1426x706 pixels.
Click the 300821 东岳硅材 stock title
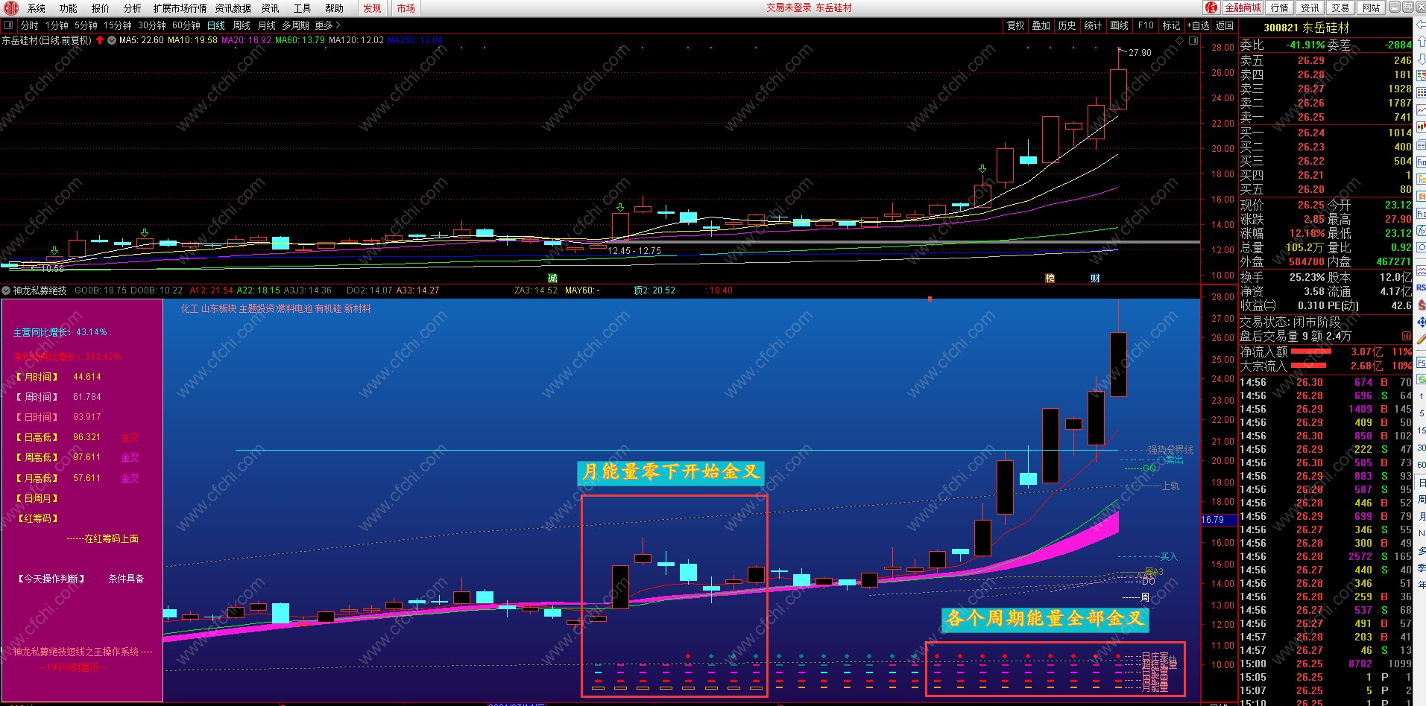(x=1307, y=28)
